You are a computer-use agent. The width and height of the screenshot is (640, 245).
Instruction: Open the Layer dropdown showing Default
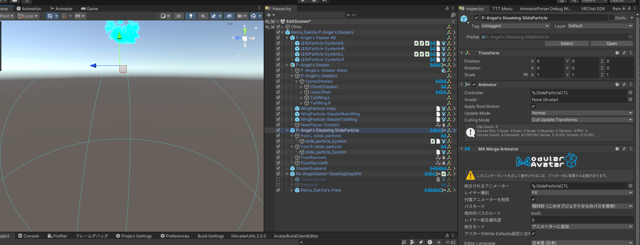tap(600, 26)
